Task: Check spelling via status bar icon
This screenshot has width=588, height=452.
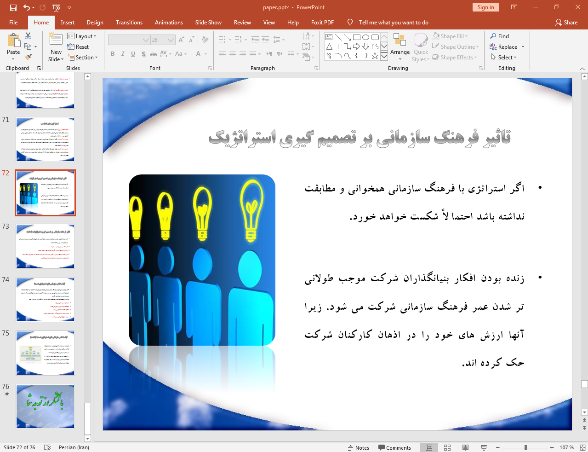Action: click(x=47, y=447)
